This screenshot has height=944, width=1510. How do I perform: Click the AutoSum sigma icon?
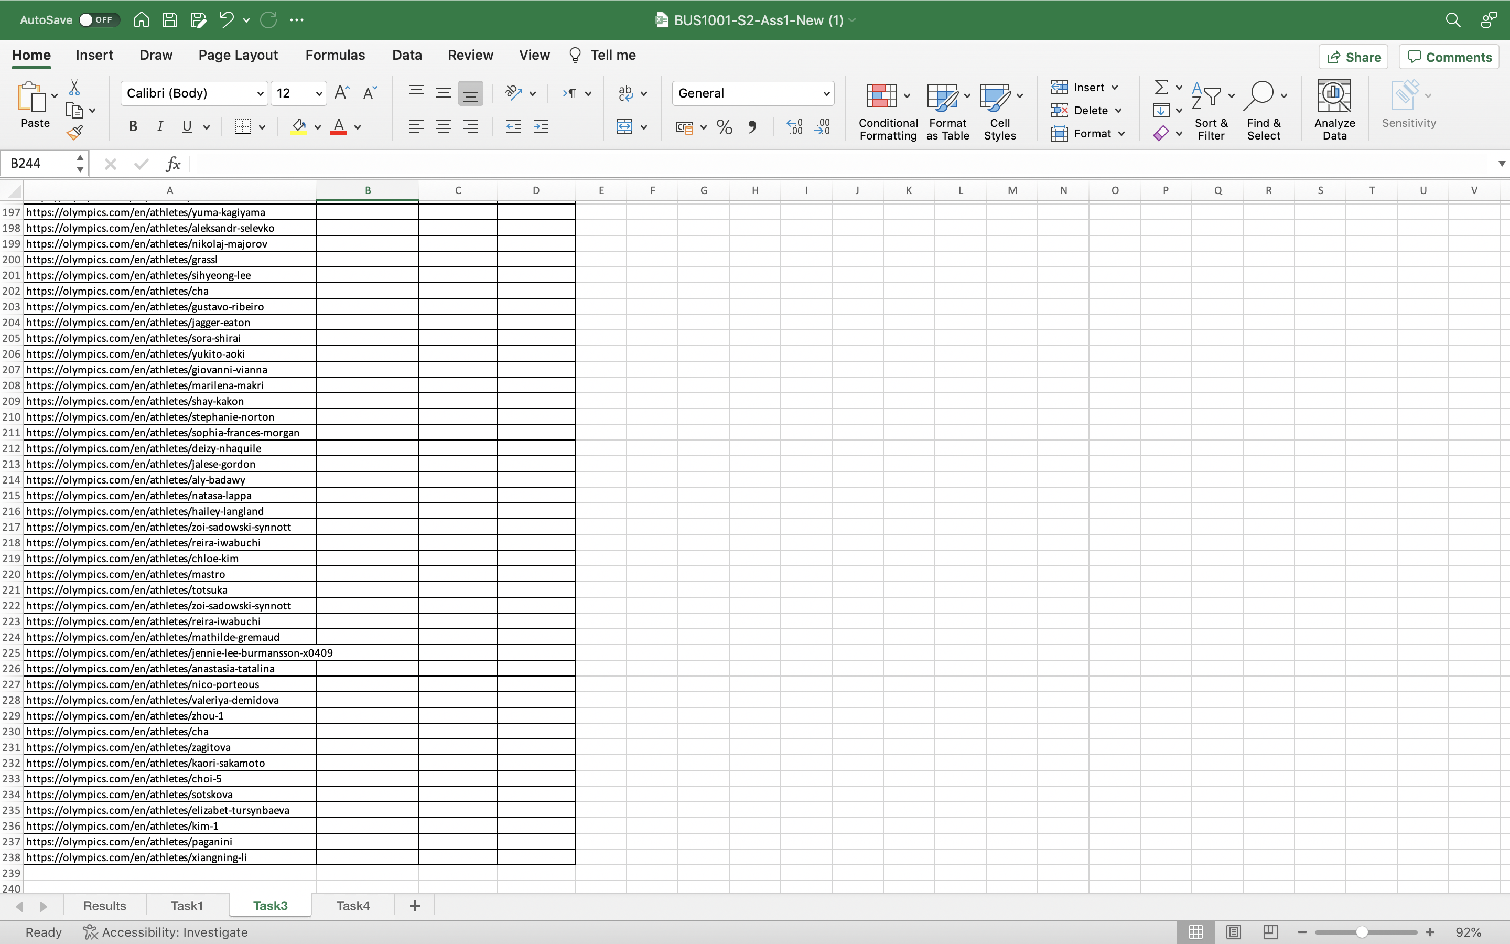pos(1161,87)
